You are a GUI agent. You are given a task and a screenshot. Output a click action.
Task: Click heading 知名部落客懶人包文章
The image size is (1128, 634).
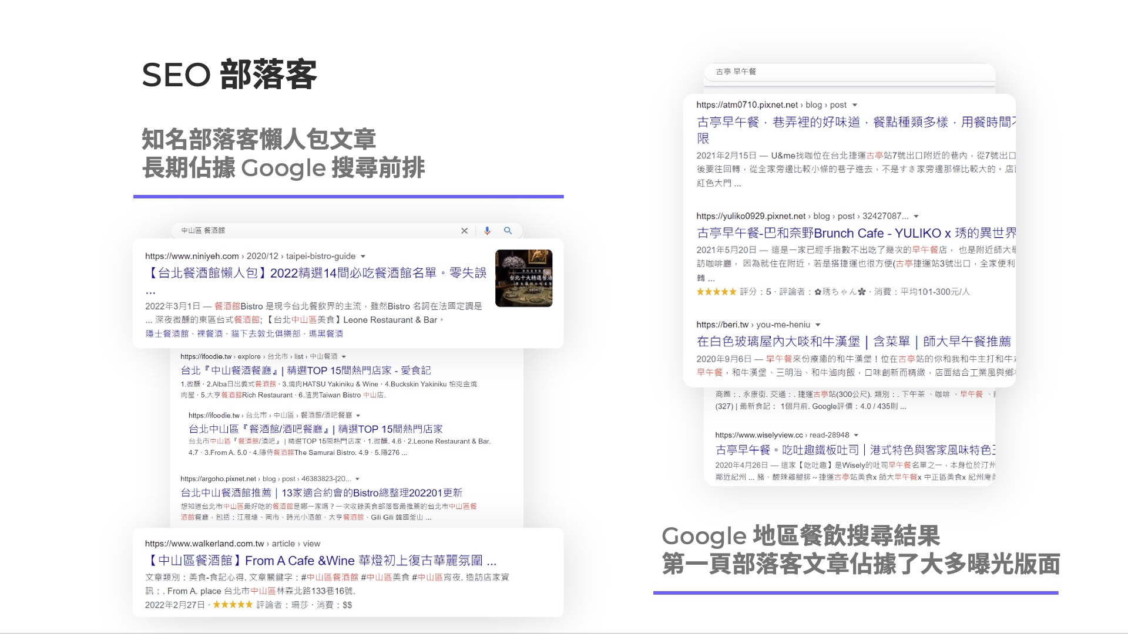point(258,140)
